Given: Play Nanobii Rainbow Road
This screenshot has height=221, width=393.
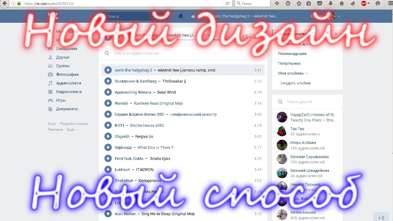Looking at the screenshot, I should (108, 103).
